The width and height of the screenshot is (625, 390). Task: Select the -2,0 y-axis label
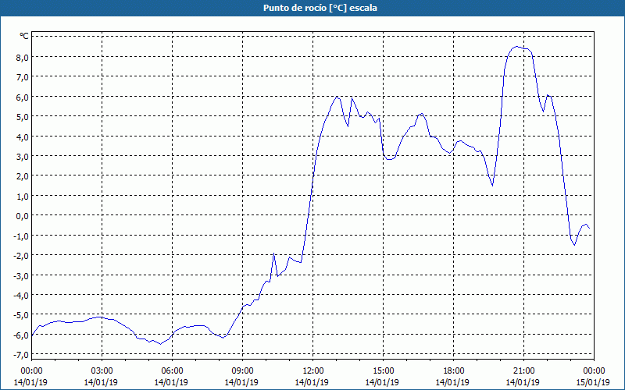pos(21,256)
